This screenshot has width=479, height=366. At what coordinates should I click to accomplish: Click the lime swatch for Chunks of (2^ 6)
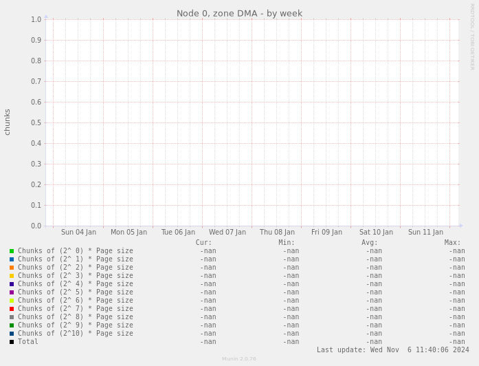12,301
